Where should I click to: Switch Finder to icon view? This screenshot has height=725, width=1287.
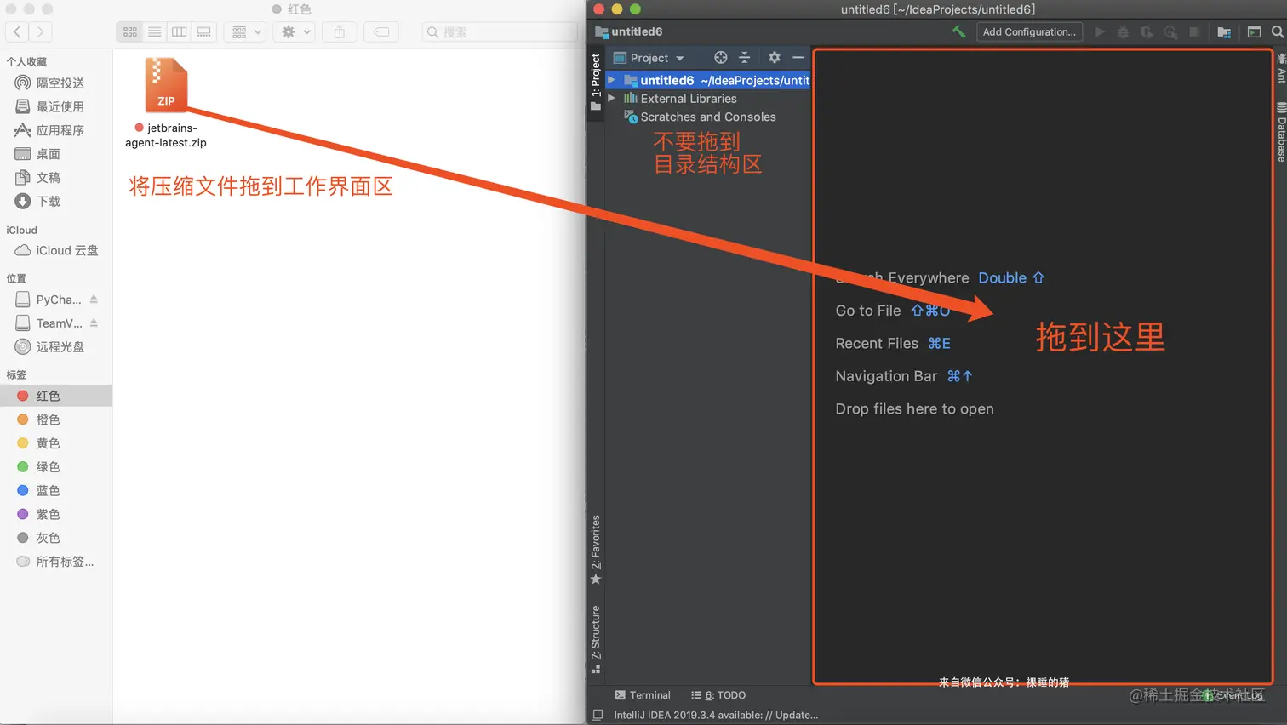click(x=129, y=31)
